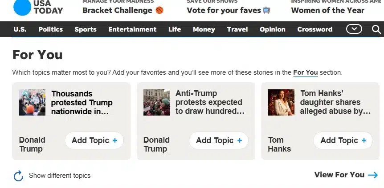Add Donald Trump topic on Anti-Trump protests card
The height and width of the screenshot is (188, 384).
click(219, 140)
